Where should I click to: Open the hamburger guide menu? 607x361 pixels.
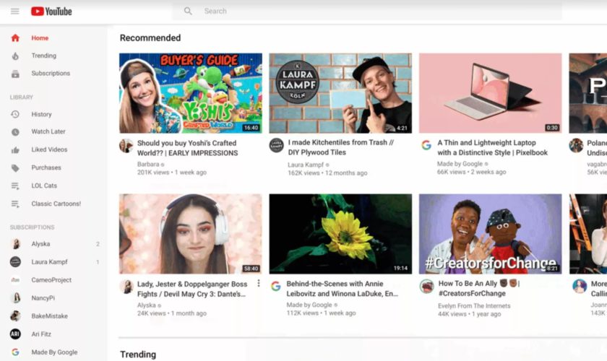point(14,11)
